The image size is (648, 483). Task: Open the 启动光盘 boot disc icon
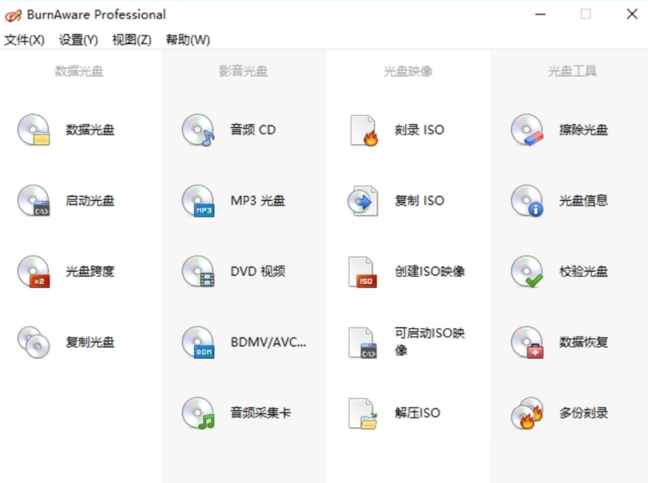[33, 200]
